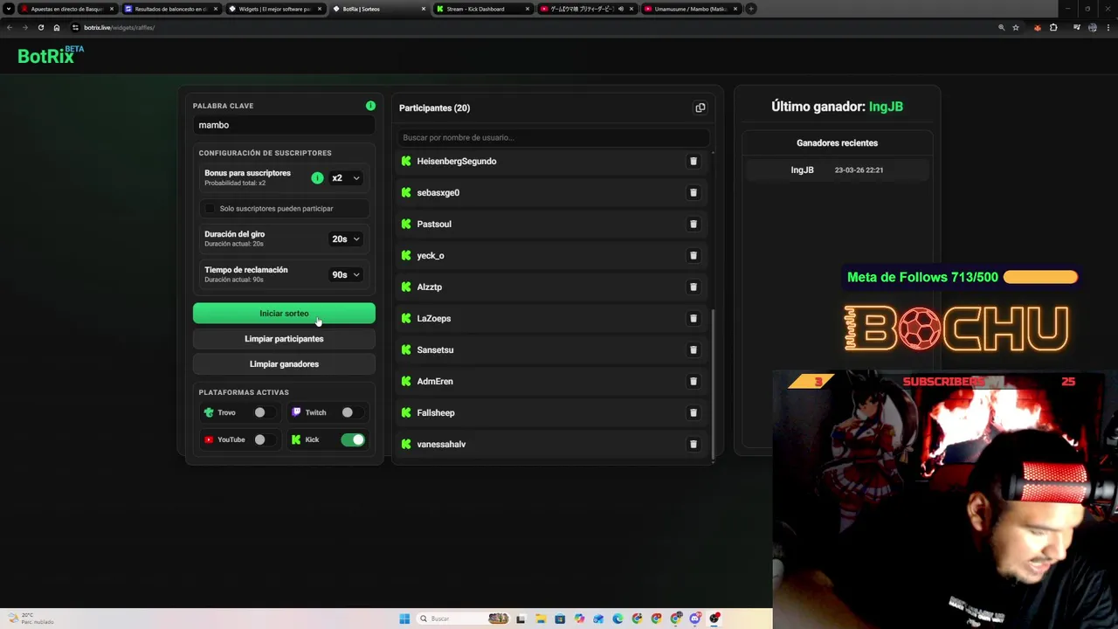Image resolution: width=1118 pixels, height=629 pixels.
Task: Delete participant HeisenbergSegundo with trash icon
Action: [x=694, y=162]
